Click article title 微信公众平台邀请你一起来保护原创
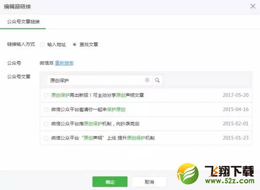This screenshot has height=190, width=260. point(88,109)
